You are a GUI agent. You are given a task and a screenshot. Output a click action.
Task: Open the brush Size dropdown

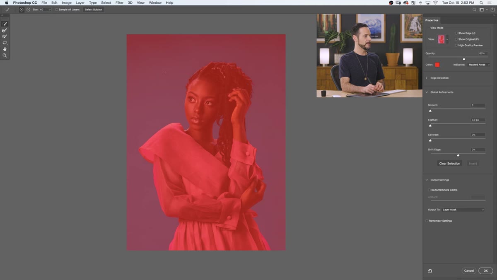[x=50, y=10]
